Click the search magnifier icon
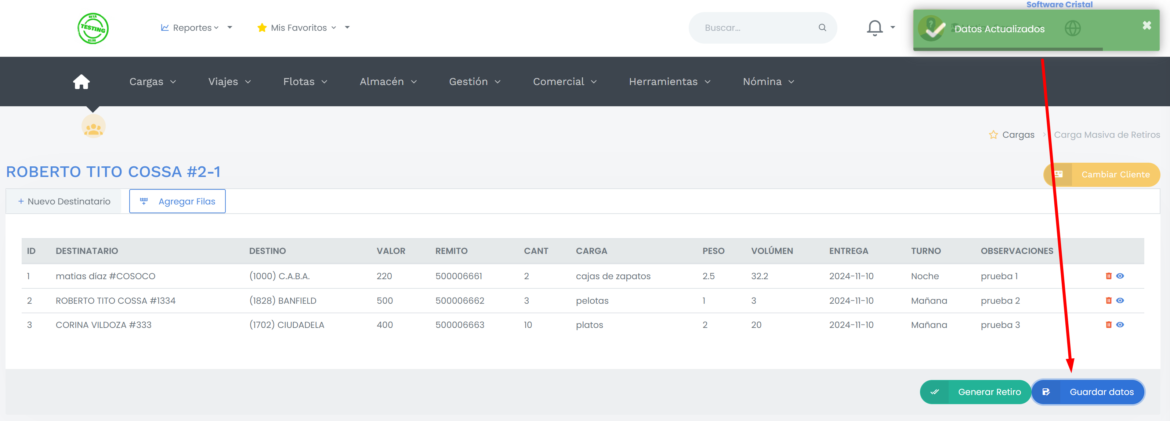The image size is (1170, 421). pyautogui.click(x=822, y=27)
